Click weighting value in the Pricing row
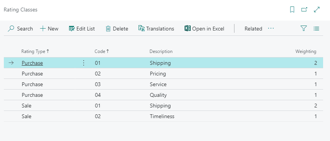 [x=315, y=74]
